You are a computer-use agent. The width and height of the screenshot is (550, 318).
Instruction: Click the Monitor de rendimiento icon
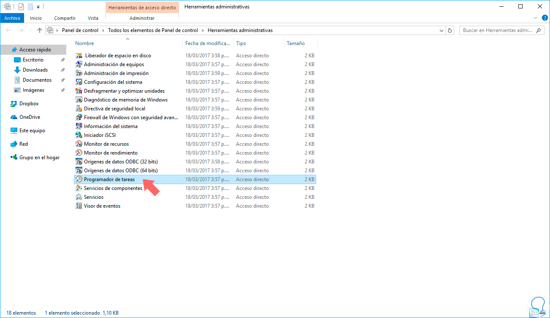point(79,153)
